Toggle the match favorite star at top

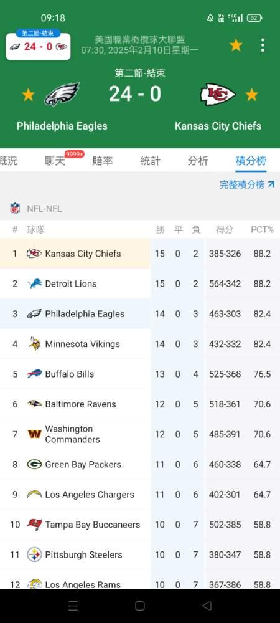coord(236,45)
